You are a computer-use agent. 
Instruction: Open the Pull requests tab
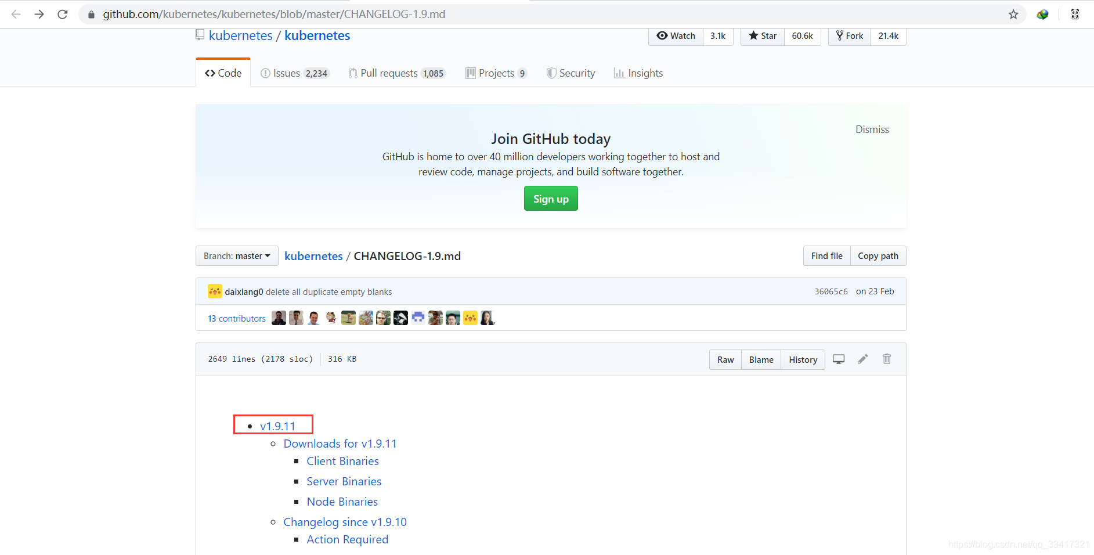tap(397, 73)
